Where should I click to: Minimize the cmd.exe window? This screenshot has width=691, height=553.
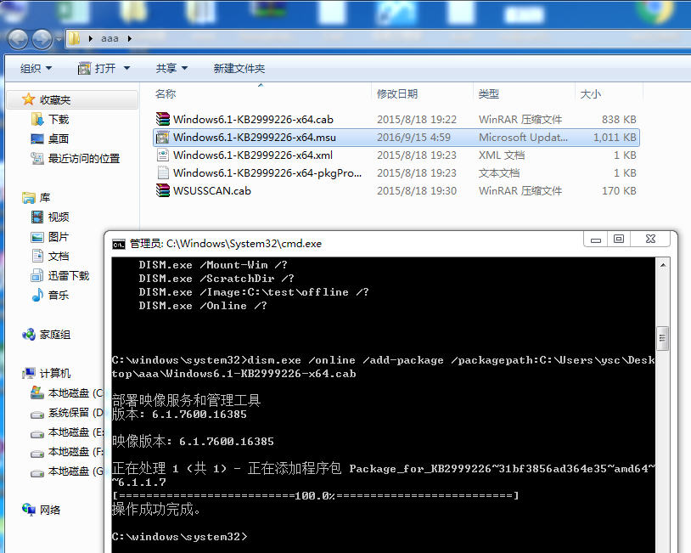596,240
